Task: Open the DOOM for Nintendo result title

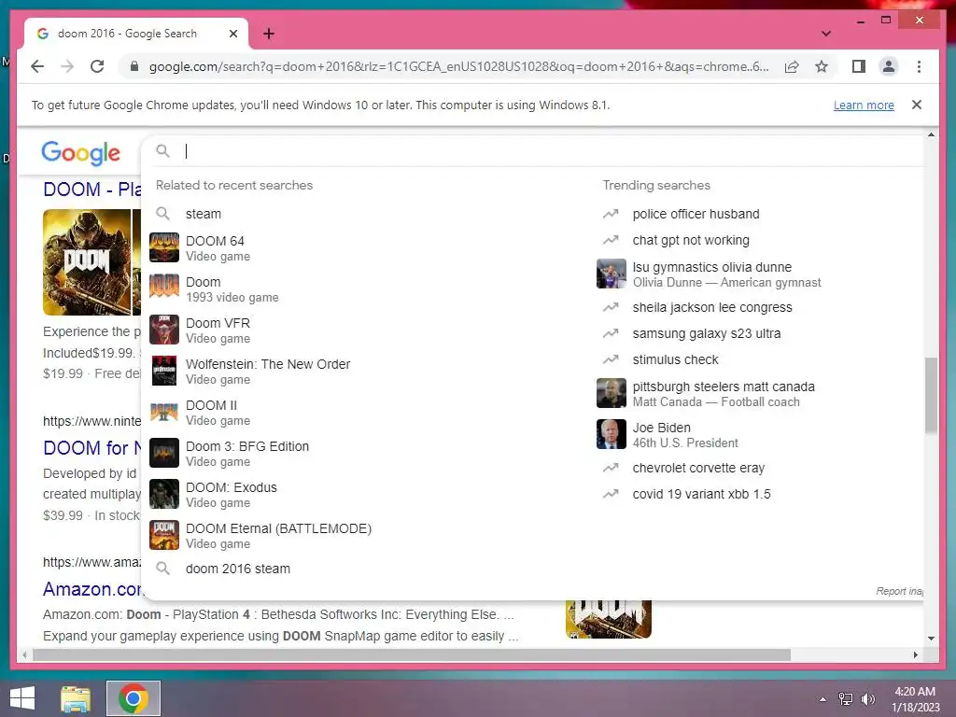Action: 92,448
